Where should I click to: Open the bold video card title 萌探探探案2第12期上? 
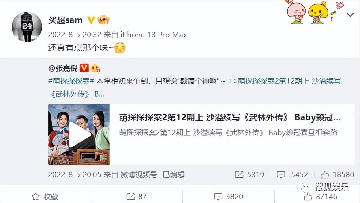(x=230, y=117)
